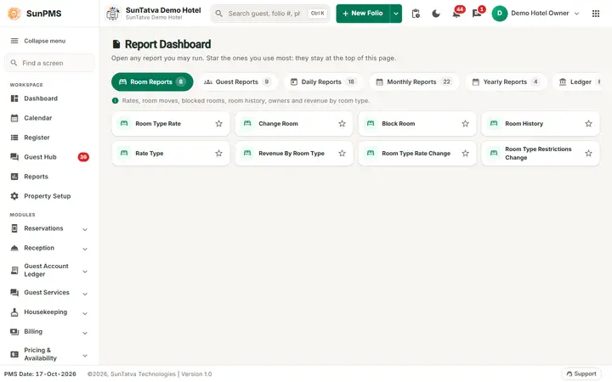Click the Support button
Image resolution: width=612 pixels, height=382 pixels.
click(x=581, y=374)
